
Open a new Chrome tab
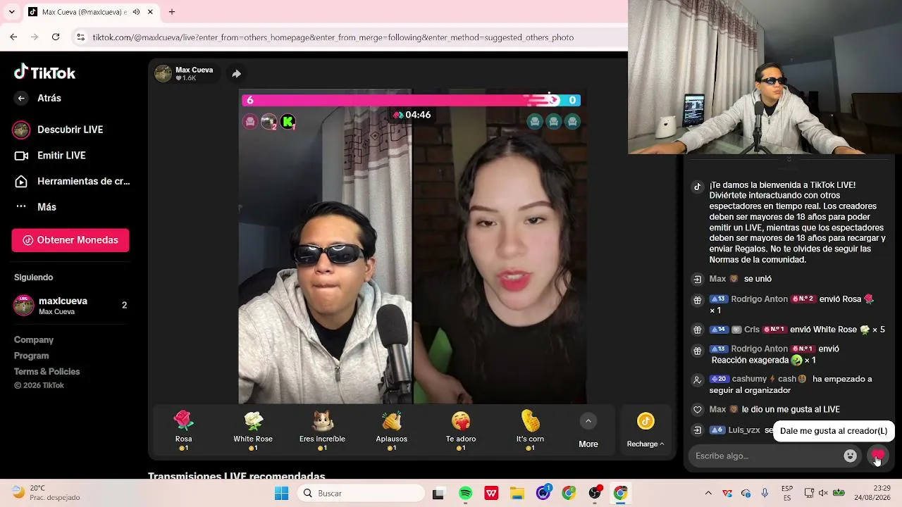point(172,12)
